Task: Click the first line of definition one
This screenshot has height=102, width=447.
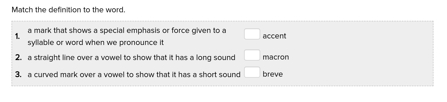Action: click(x=127, y=30)
